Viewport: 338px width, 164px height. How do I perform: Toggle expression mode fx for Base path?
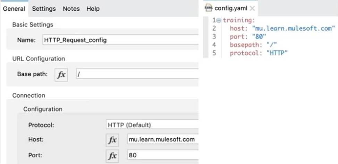tap(61, 75)
